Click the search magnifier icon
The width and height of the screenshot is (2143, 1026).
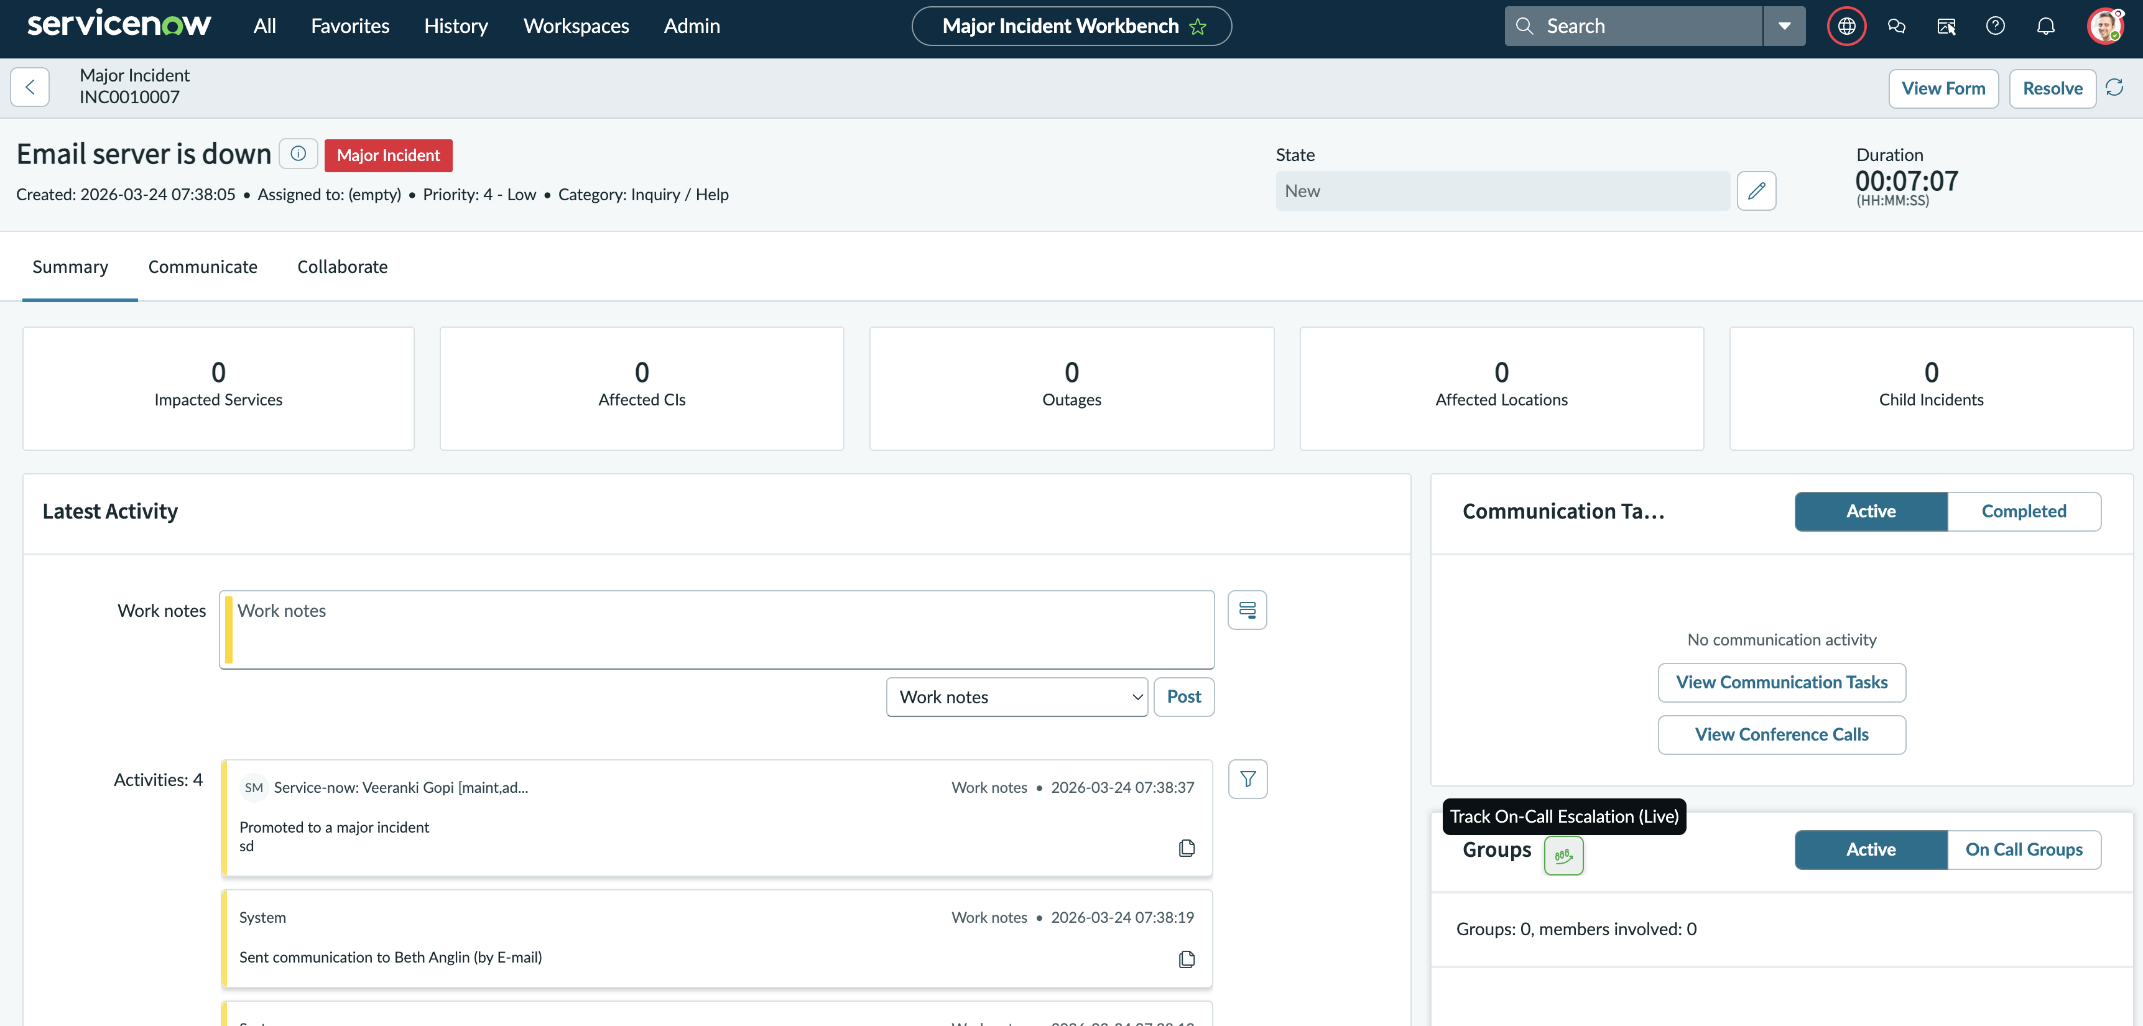click(1524, 25)
